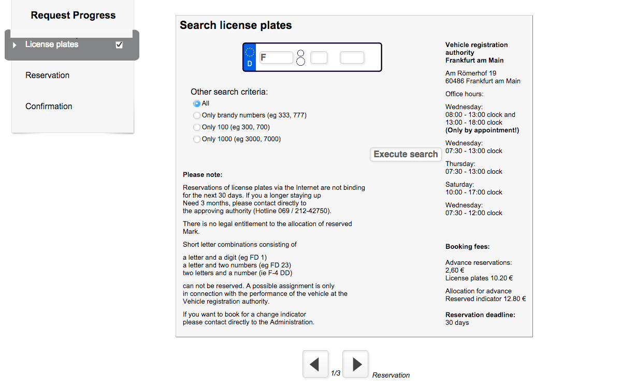Image resolution: width=636 pixels, height=389 pixels.
Task: Click the next page right arrow button
Action: (356, 364)
